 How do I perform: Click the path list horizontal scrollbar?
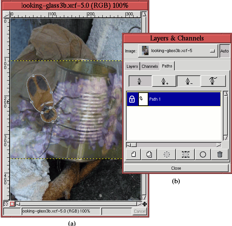tap(174, 145)
